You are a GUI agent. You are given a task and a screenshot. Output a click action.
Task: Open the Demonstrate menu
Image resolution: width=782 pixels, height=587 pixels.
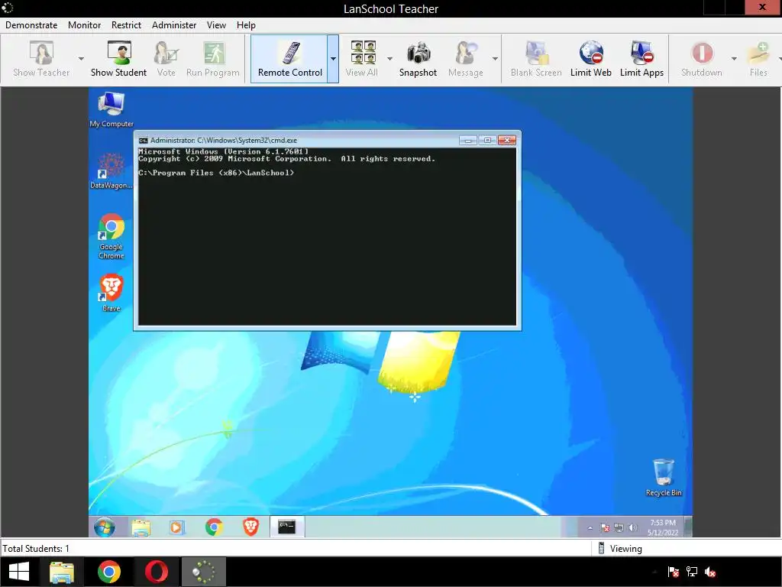[x=31, y=25]
